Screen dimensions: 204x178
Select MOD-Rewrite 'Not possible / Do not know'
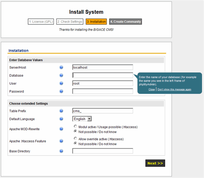75,131
